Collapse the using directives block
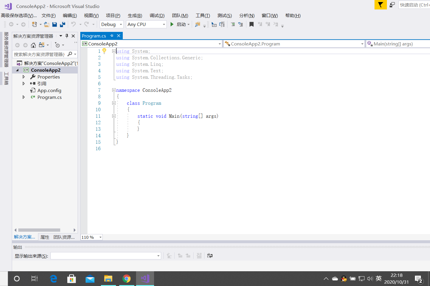This screenshot has width=430, height=286. 114,51
